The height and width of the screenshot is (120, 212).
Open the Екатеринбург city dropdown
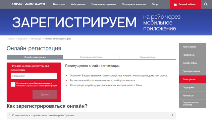(34, 76)
